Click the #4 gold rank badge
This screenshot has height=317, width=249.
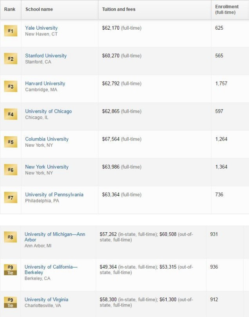point(11,114)
